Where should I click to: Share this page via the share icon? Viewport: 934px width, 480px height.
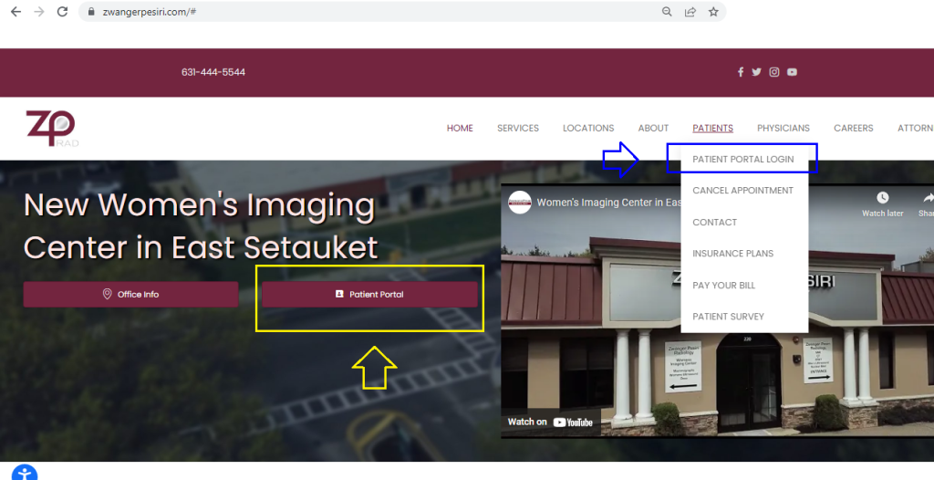click(x=690, y=11)
